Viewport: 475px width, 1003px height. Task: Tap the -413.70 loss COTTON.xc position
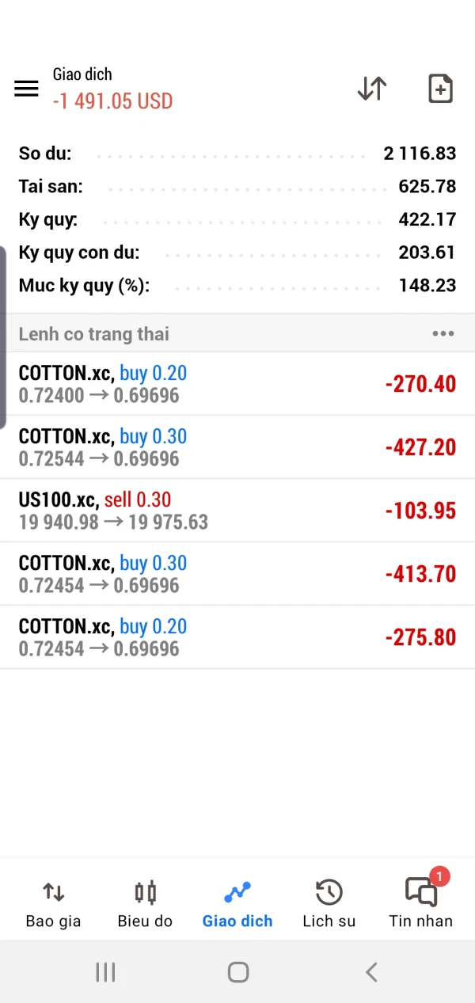point(237,574)
